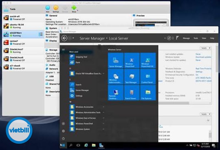Click the Start menu user account icon
Screen dimensions: 220x150
tap(64, 124)
